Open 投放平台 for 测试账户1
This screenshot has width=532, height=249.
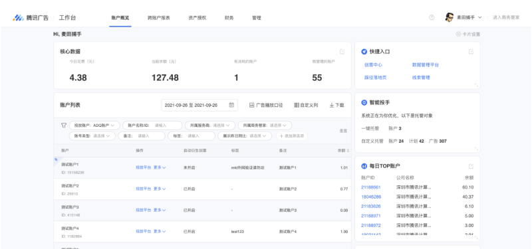click(x=143, y=167)
